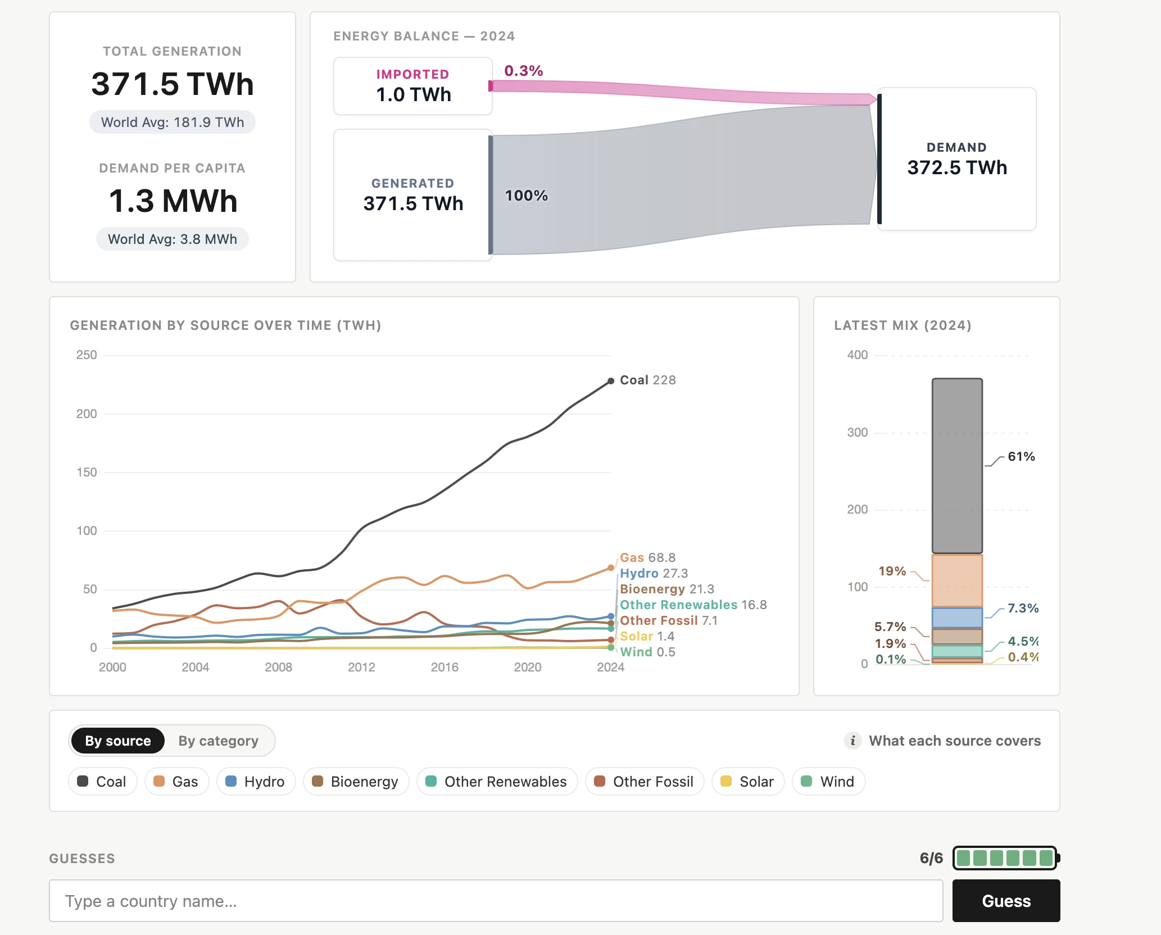Image resolution: width=1161 pixels, height=935 pixels.
Task: Click the 6/6 guesses counter
Action: 931,858
